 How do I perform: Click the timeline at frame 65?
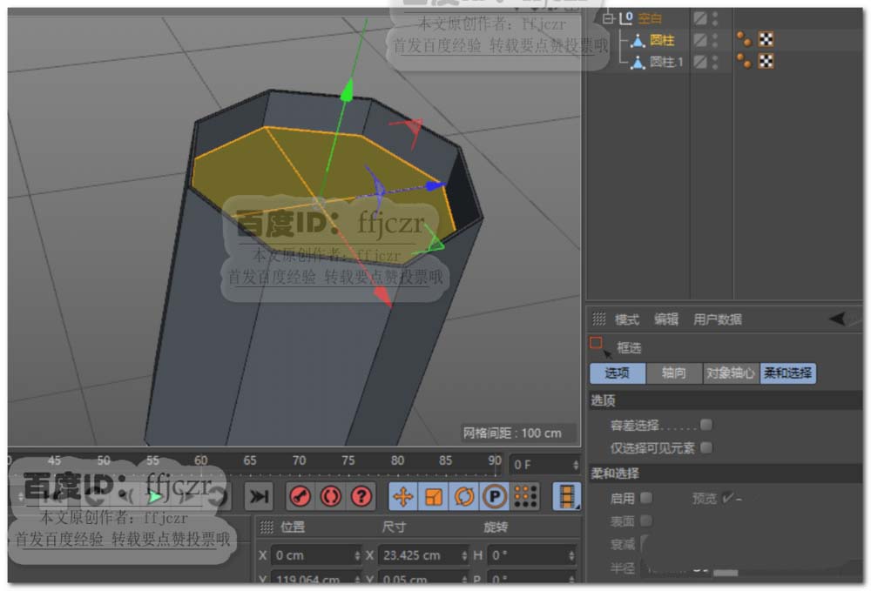click(x=250, y=460)
